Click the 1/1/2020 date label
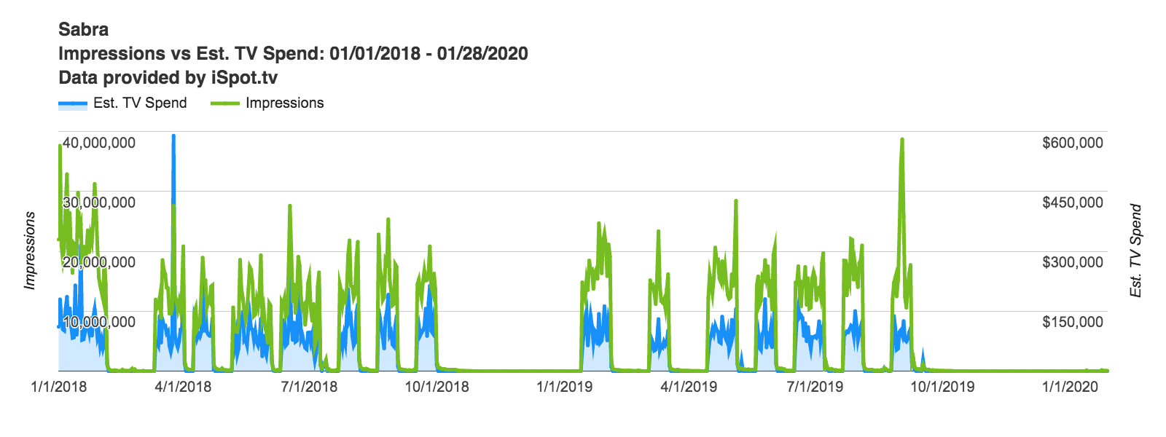This screenshot has height=437, width=1166. [1070, 387]
